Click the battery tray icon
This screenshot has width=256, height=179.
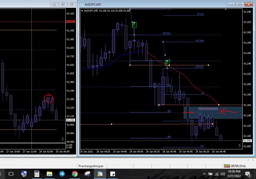pos(210,174)
